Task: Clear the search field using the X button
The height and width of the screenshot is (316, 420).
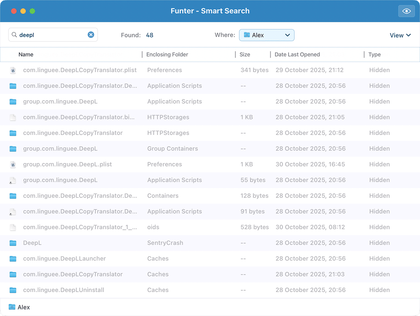Action: coord(91,34)
